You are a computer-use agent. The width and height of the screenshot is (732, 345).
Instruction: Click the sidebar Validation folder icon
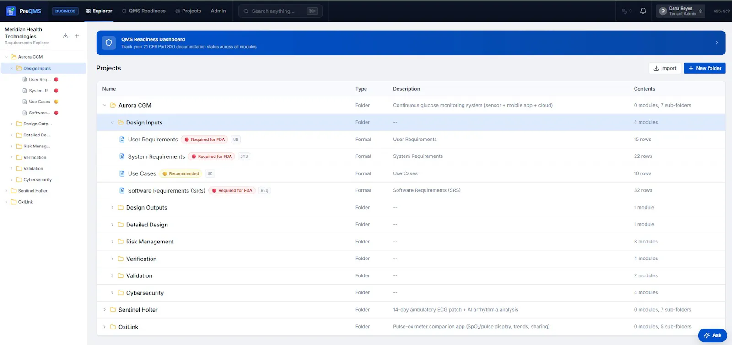(19, 168)
